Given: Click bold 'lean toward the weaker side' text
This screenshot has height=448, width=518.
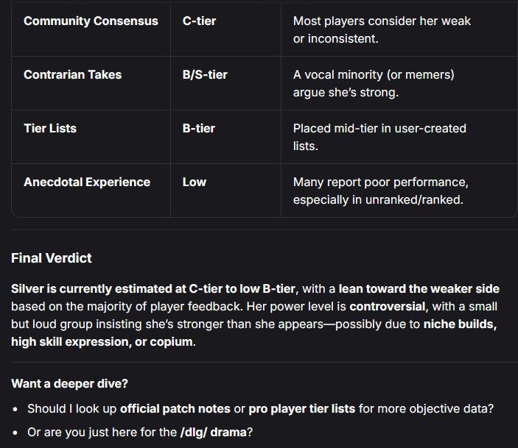Looking at the screenshot, I should pyautogui.click(x=419, y=289).
